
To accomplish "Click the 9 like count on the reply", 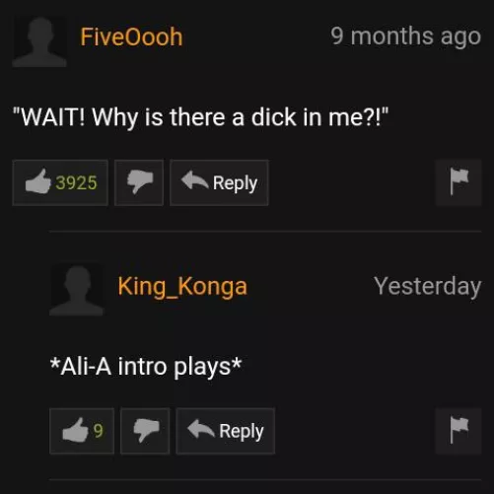I will (x=98, y=431).
